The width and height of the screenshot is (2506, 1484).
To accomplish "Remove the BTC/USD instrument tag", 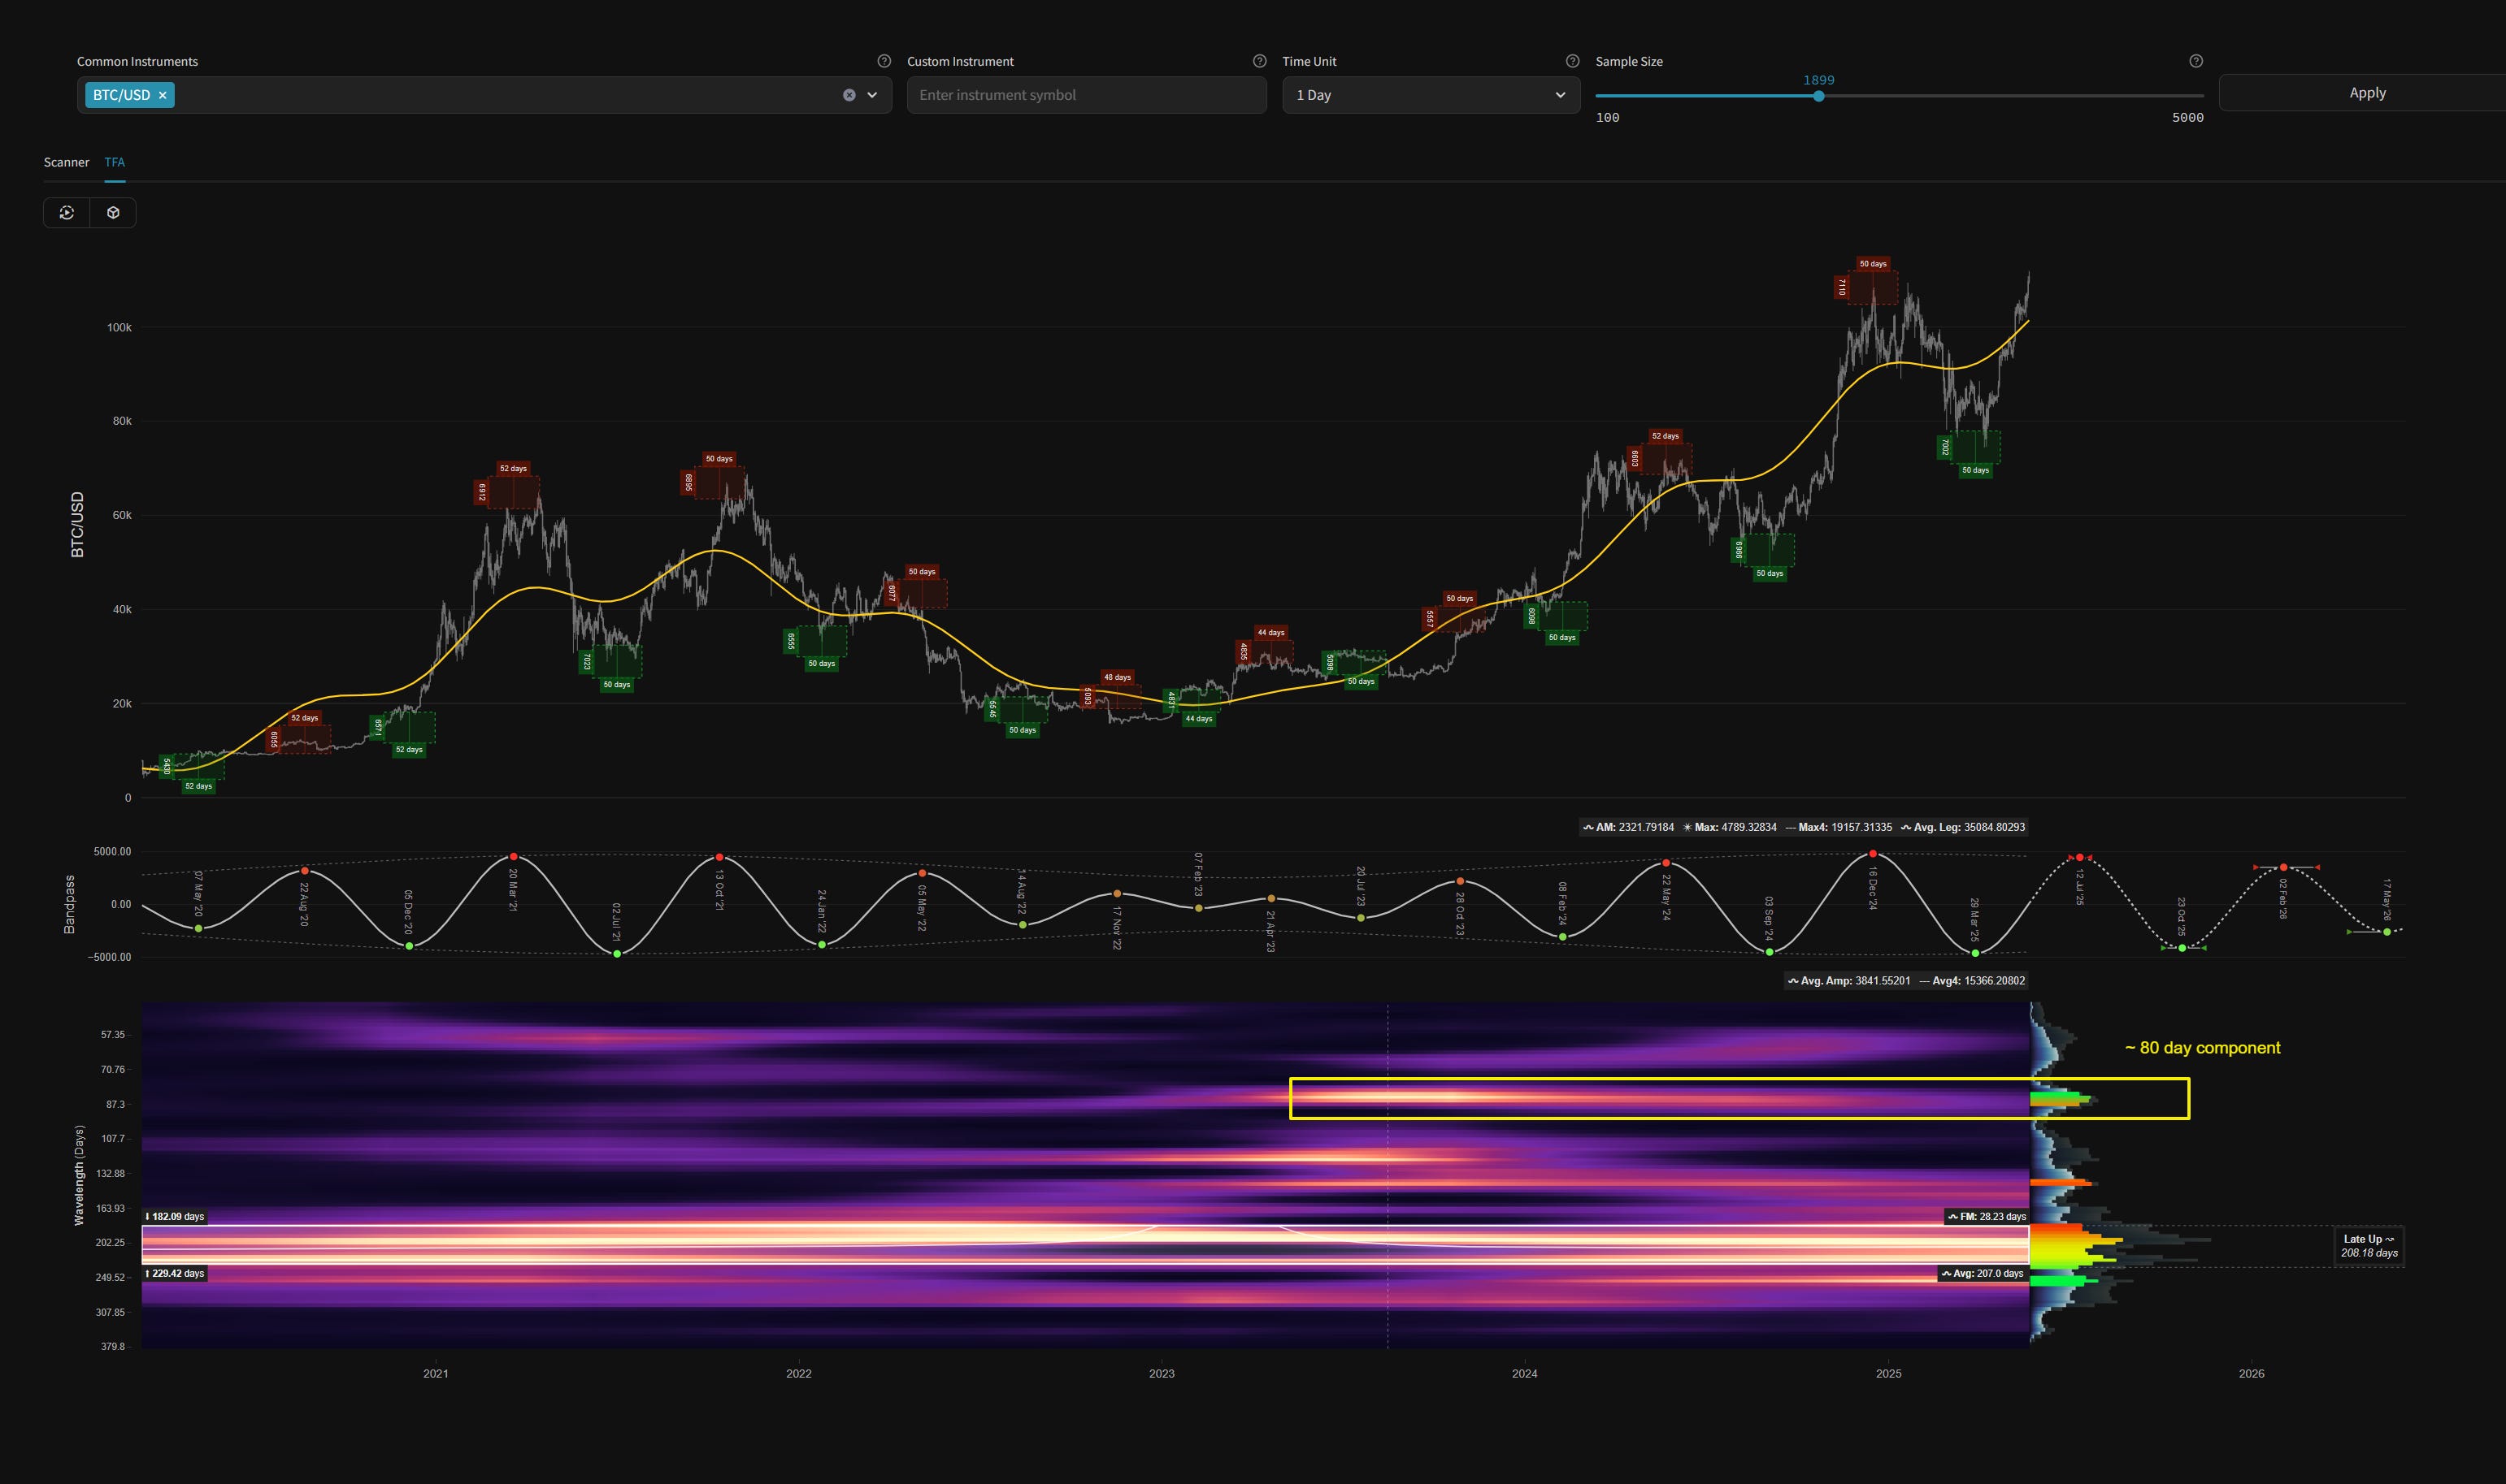I will coord(163,94).
